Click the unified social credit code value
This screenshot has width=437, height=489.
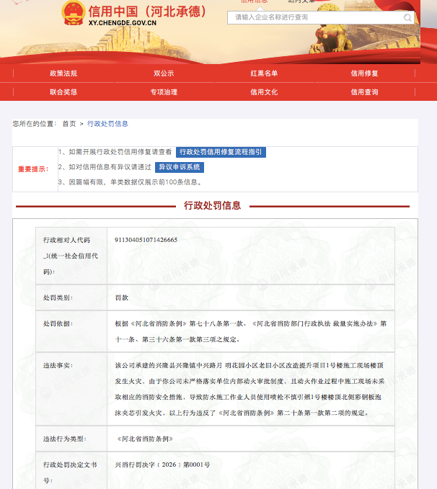146,239
